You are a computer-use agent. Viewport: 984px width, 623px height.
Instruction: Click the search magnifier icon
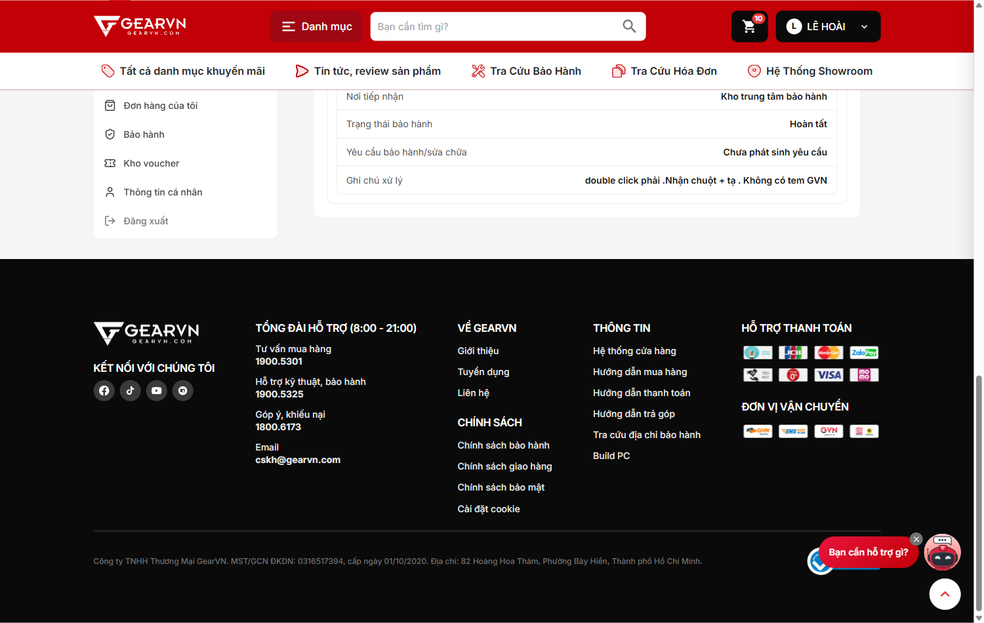[x=629, y=26]
